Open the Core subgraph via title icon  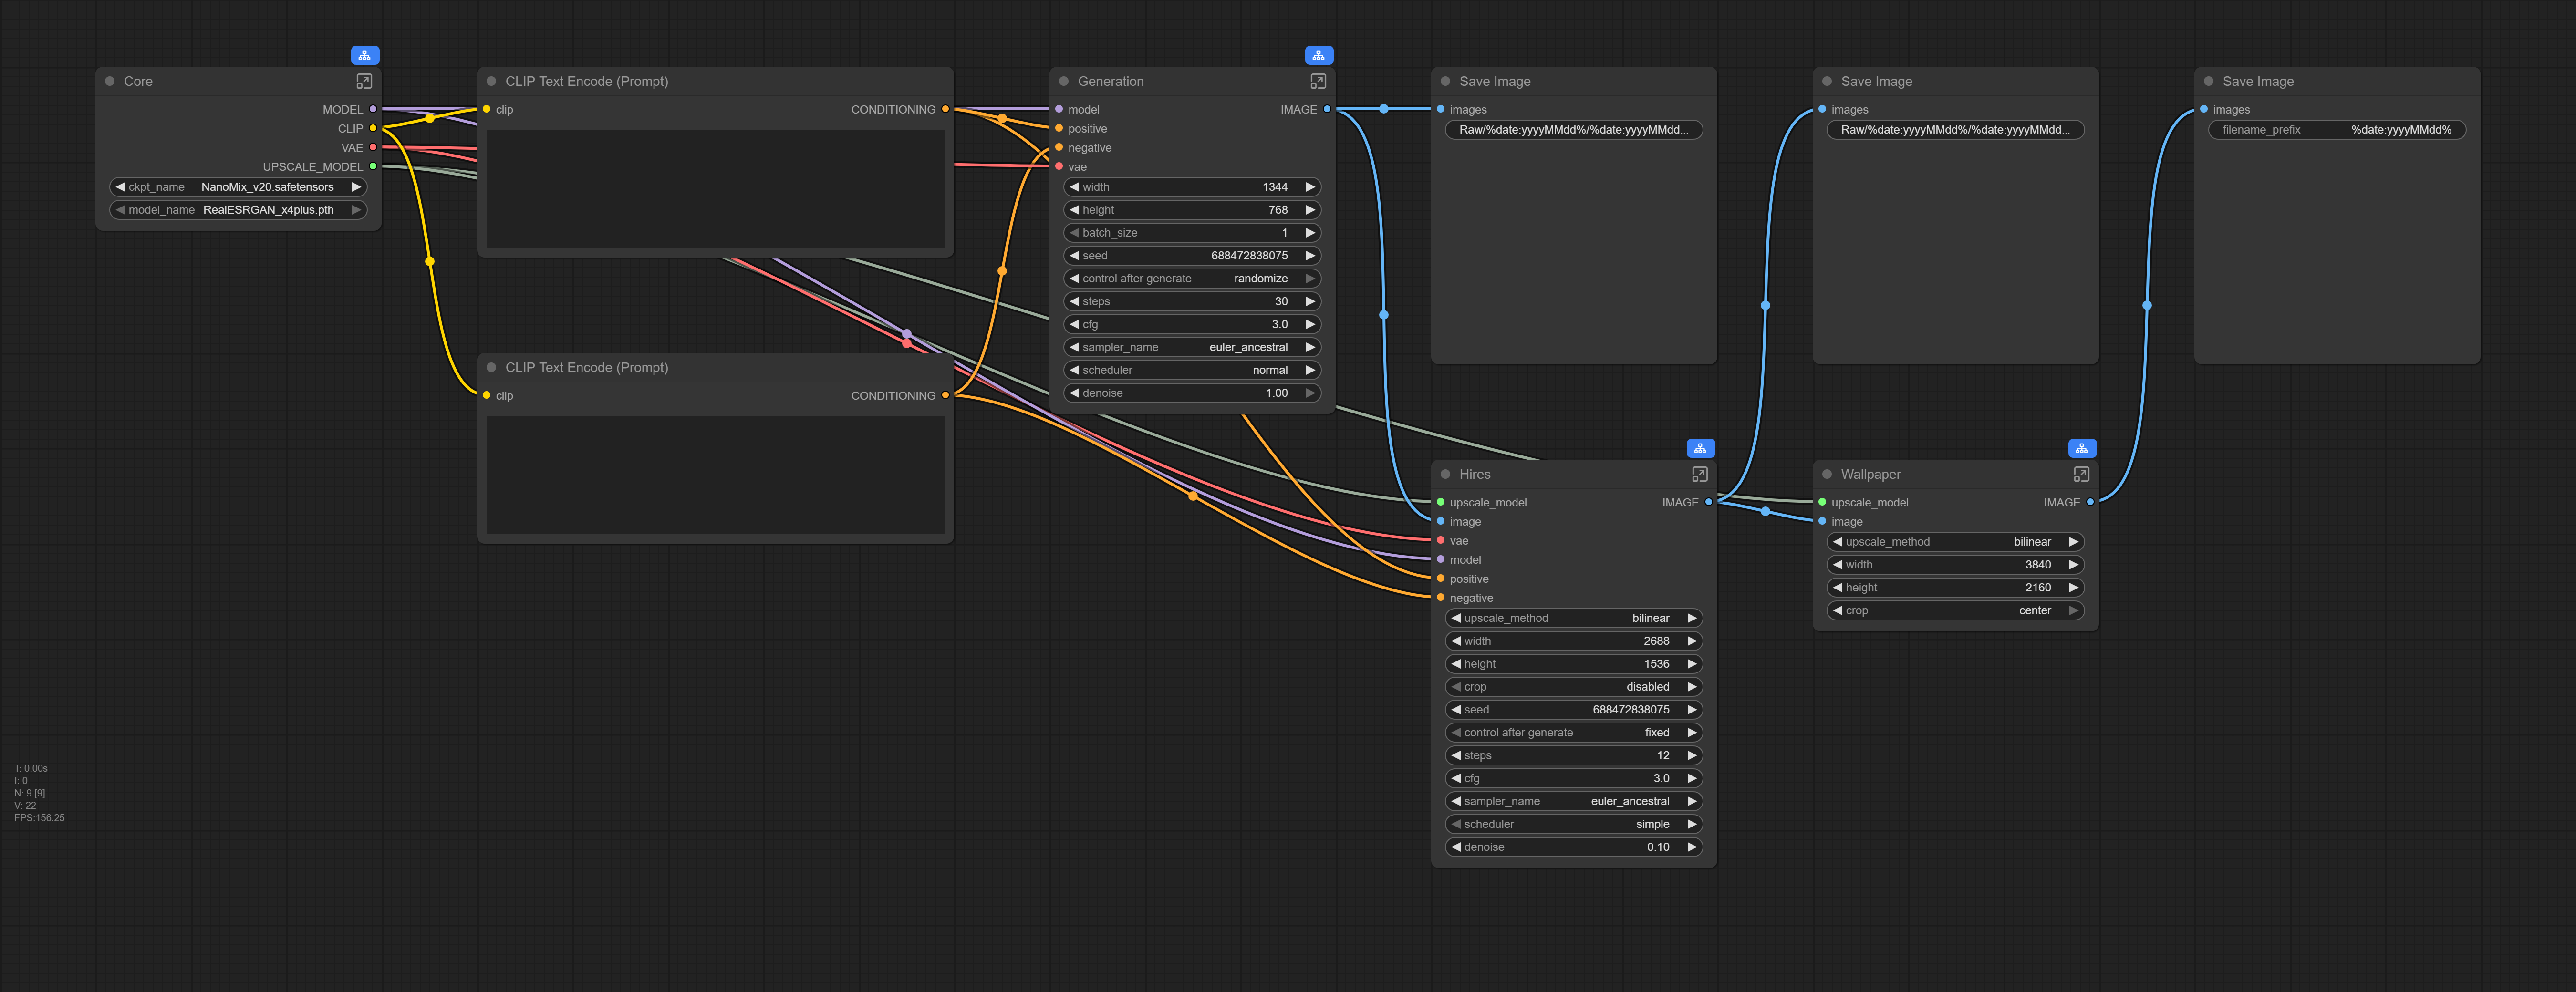coord(364,81)
